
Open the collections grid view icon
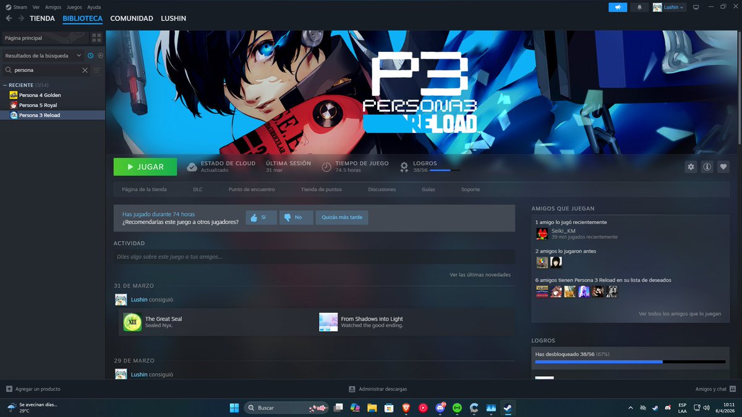coord(96,38)
